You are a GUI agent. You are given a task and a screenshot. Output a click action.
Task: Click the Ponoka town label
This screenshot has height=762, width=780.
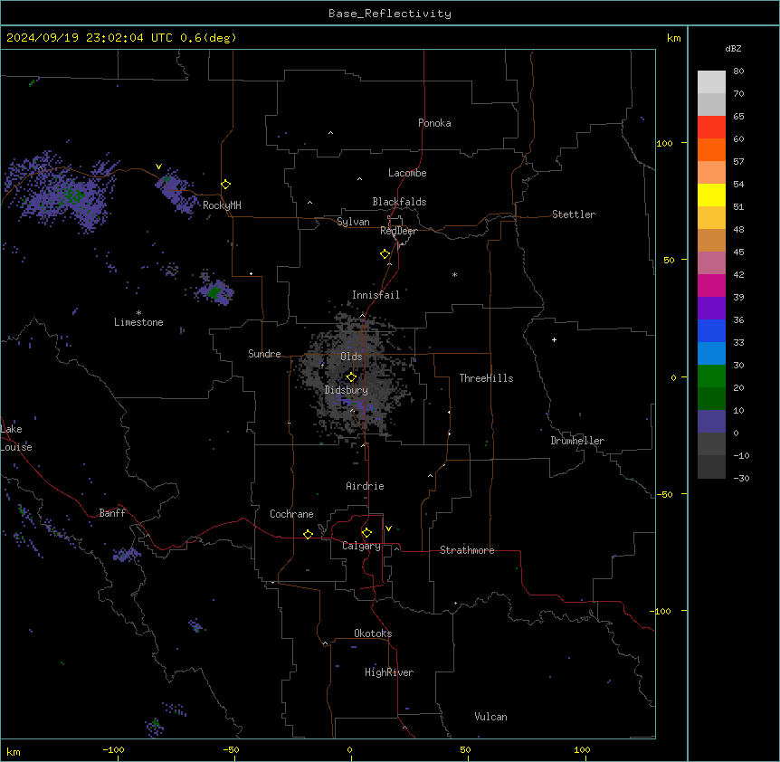pyautogui.click(x=434, y=123)
